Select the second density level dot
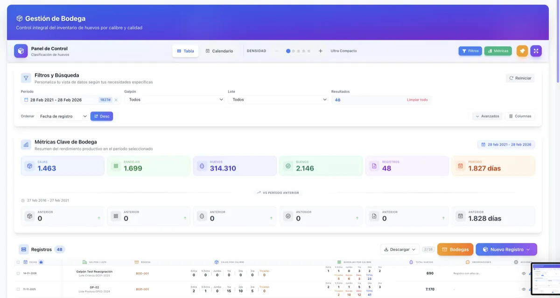560x298 pixels. pos(293,51)
